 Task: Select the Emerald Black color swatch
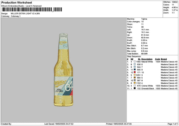(135, 88)
